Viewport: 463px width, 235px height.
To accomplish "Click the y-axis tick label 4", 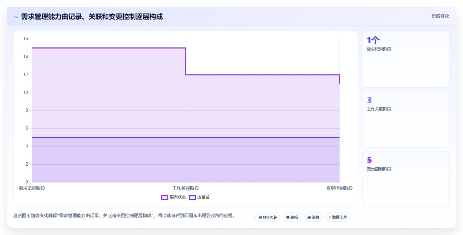I will point(27,146).
